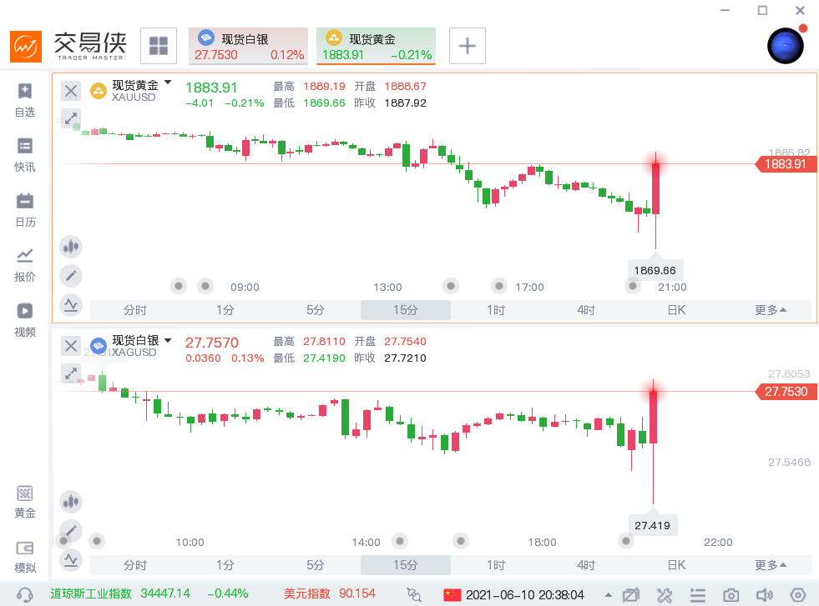The height and width of the screenshot is (606, 819).
Task: Open 更多 timeframe menu in gold chart
Action: coord(770,310)
